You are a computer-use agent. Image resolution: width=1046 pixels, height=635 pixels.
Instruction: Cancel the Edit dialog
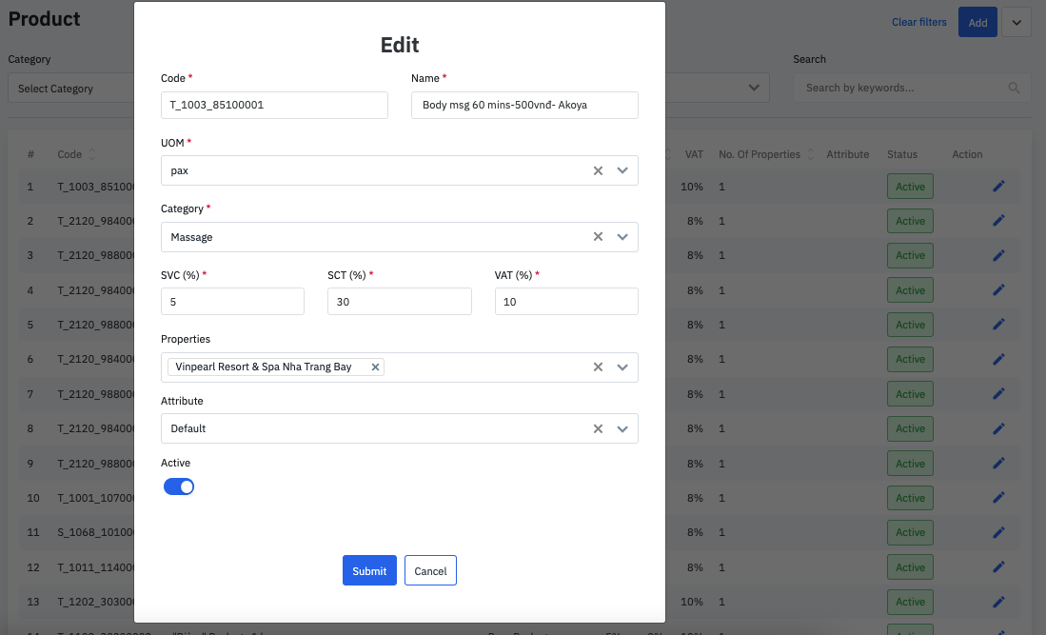(x=430, y=571)
